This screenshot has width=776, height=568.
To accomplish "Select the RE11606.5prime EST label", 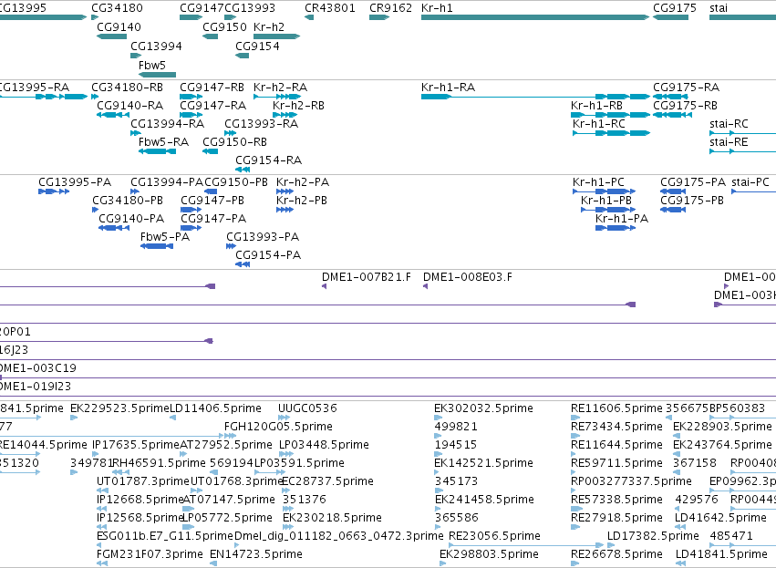I will click(x=616, y=408).
